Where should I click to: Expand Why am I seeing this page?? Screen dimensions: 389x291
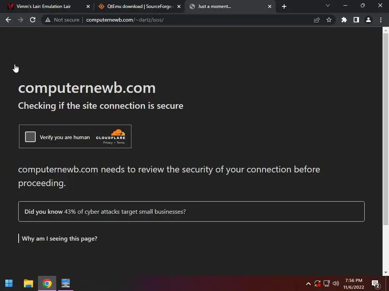[60, 239]
